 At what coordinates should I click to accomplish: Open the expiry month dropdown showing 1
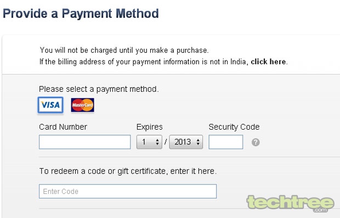pyautogui.click(x=149, y=142)
